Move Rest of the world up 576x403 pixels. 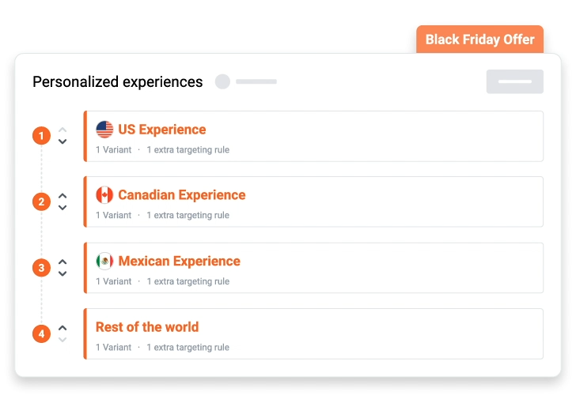(63, 327)
